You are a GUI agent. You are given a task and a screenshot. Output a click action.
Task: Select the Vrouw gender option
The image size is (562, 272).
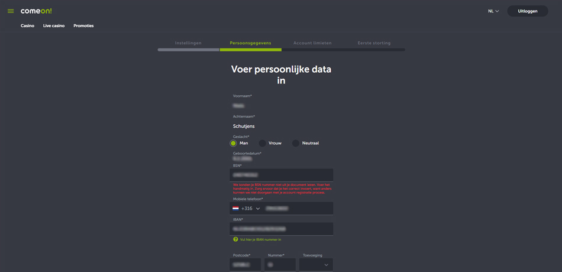point(262,143)
